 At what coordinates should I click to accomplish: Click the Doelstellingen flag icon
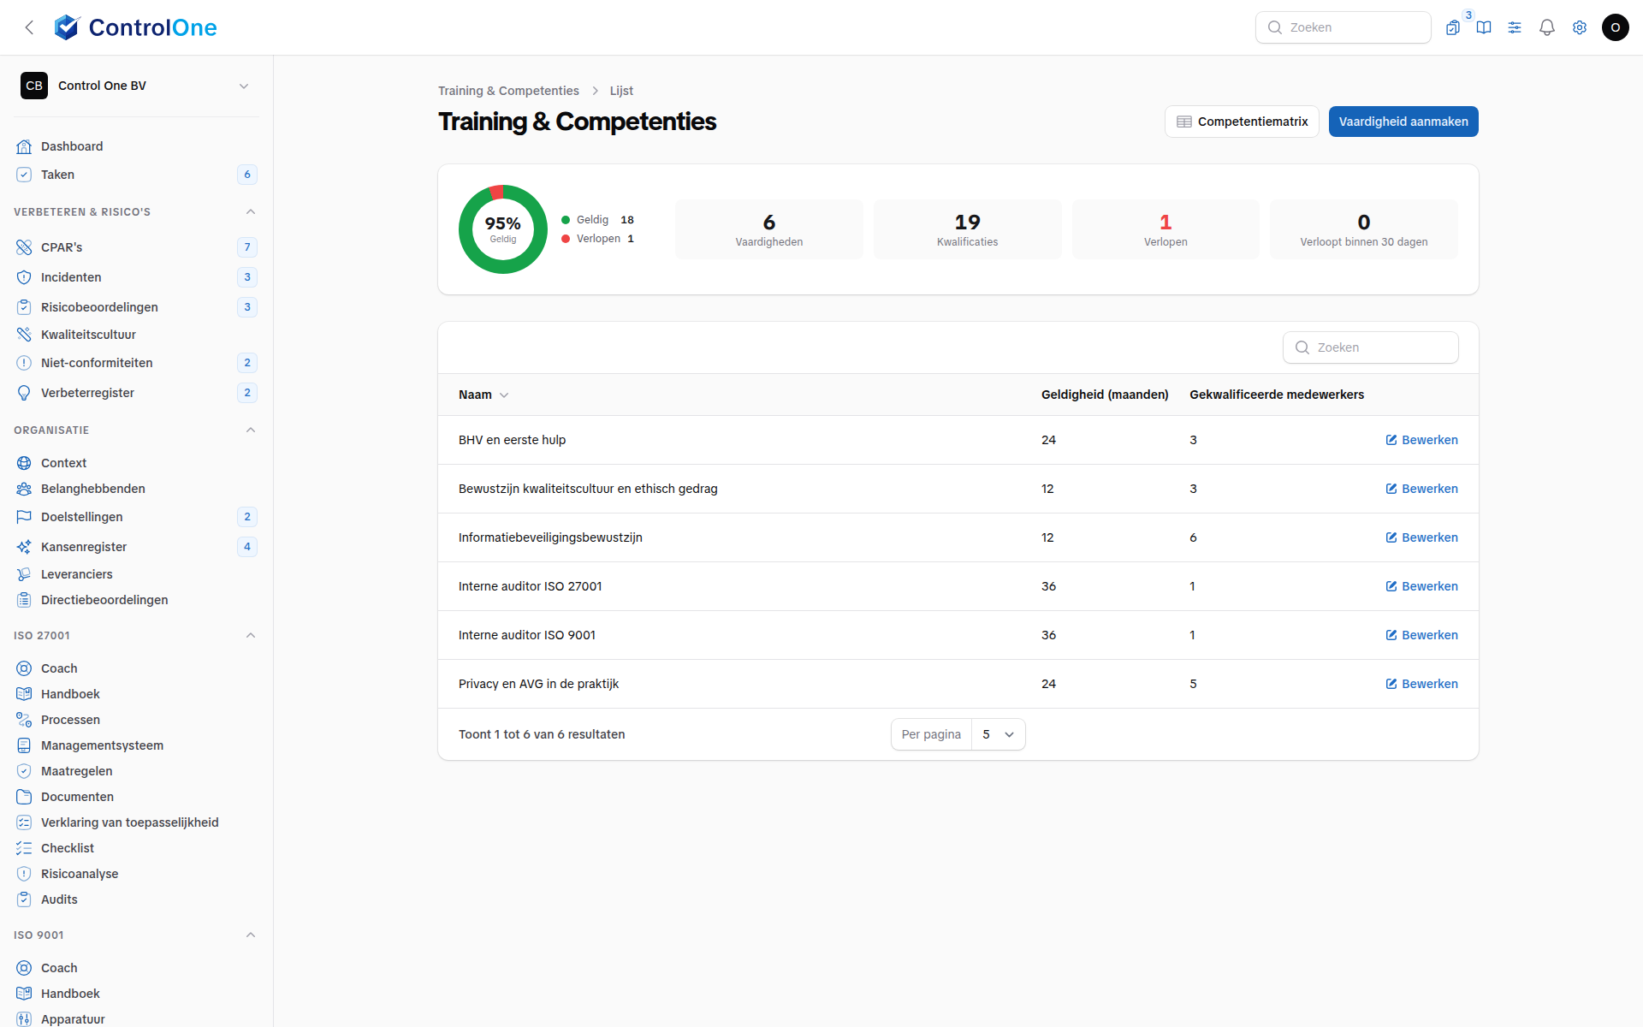24,517
